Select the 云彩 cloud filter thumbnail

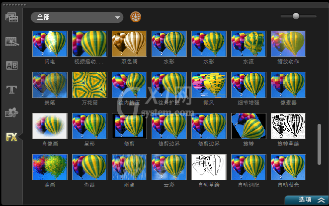click(x=169, y=167)
